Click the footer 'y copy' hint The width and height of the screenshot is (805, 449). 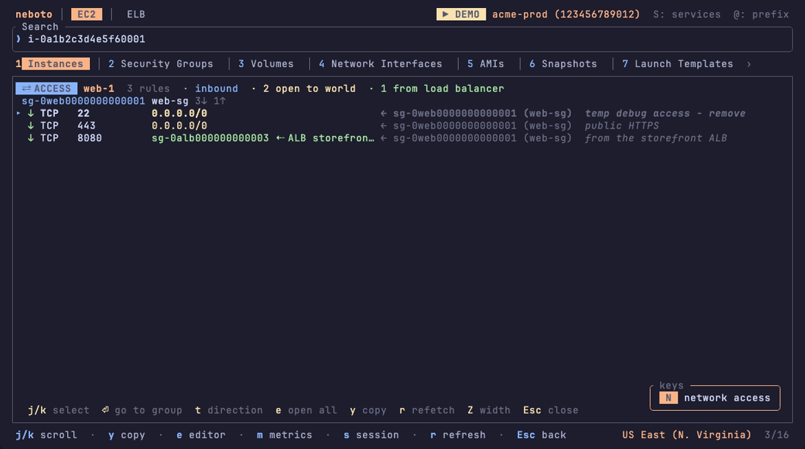click(126, 435)
